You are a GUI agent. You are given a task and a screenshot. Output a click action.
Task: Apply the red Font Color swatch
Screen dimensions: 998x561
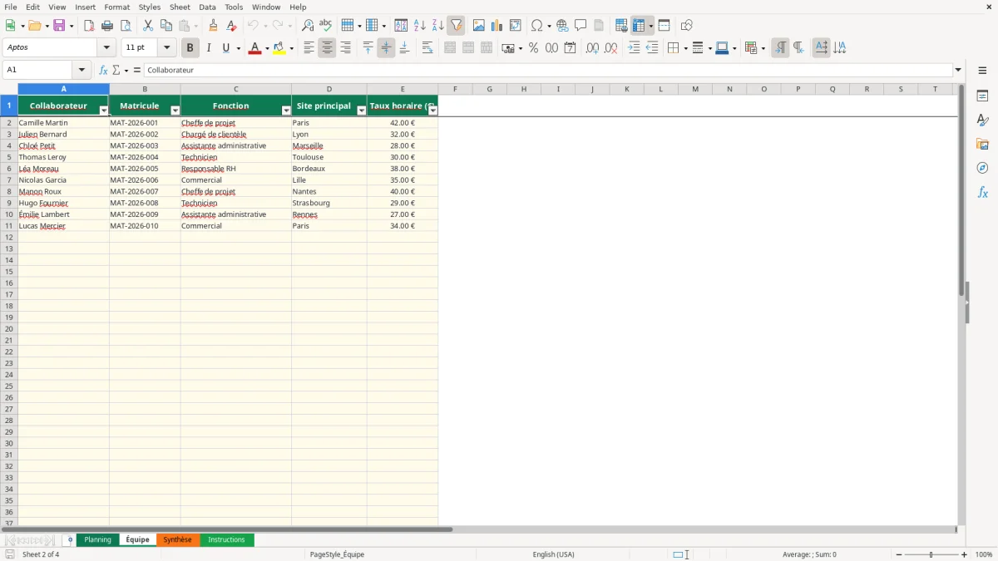254,48
